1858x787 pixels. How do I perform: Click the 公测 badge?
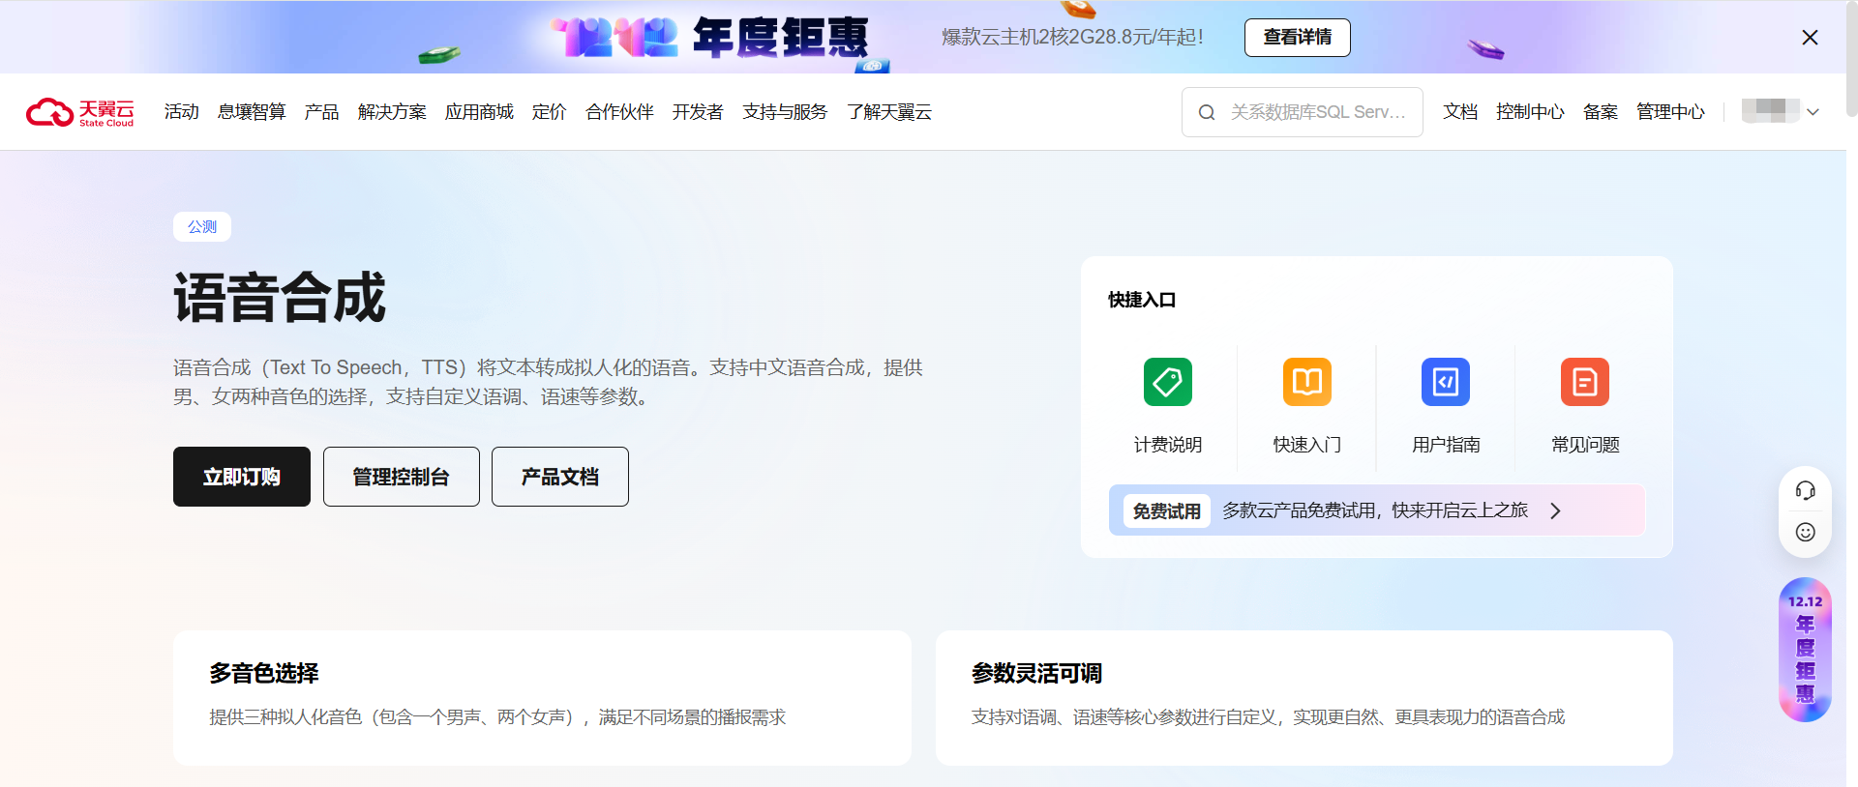pyautogui.click(x=202, y=226)
